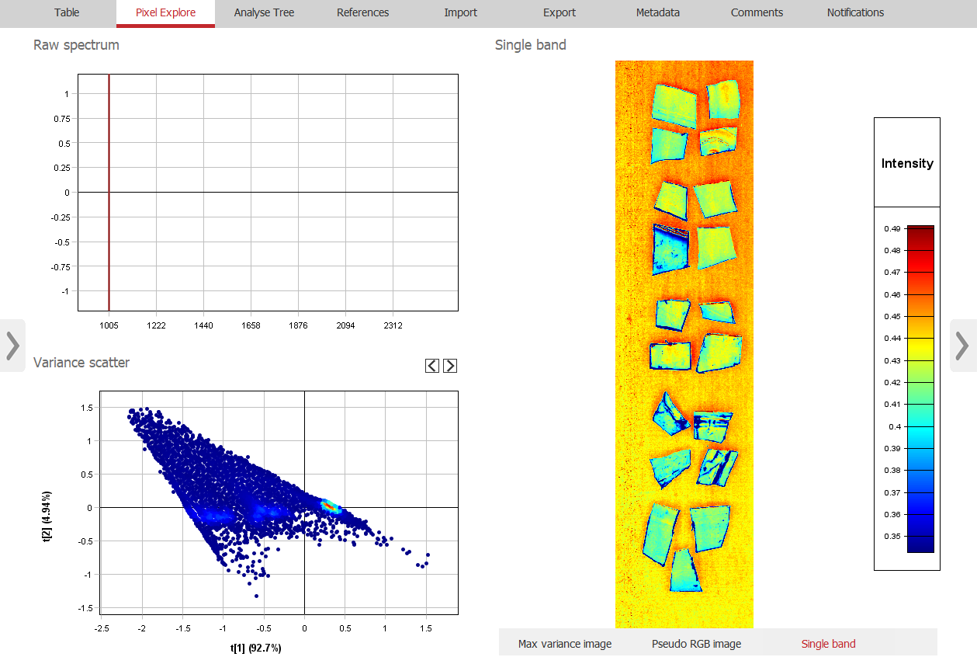The height and width of the screenshot is (664, 977).
Task: Expand the right side panel chevron
Action: pyautogui.click(x=965, y=346)
